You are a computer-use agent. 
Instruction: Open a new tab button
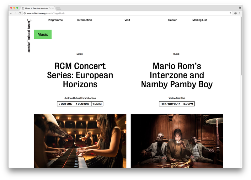click(58, 8)
